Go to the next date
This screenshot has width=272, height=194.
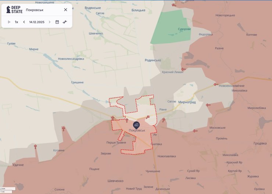(50, 22)
